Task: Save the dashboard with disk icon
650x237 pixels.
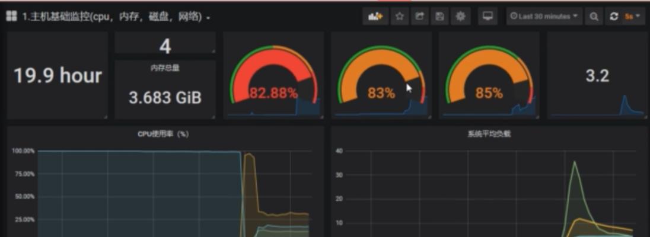Action: coord(439,17)
